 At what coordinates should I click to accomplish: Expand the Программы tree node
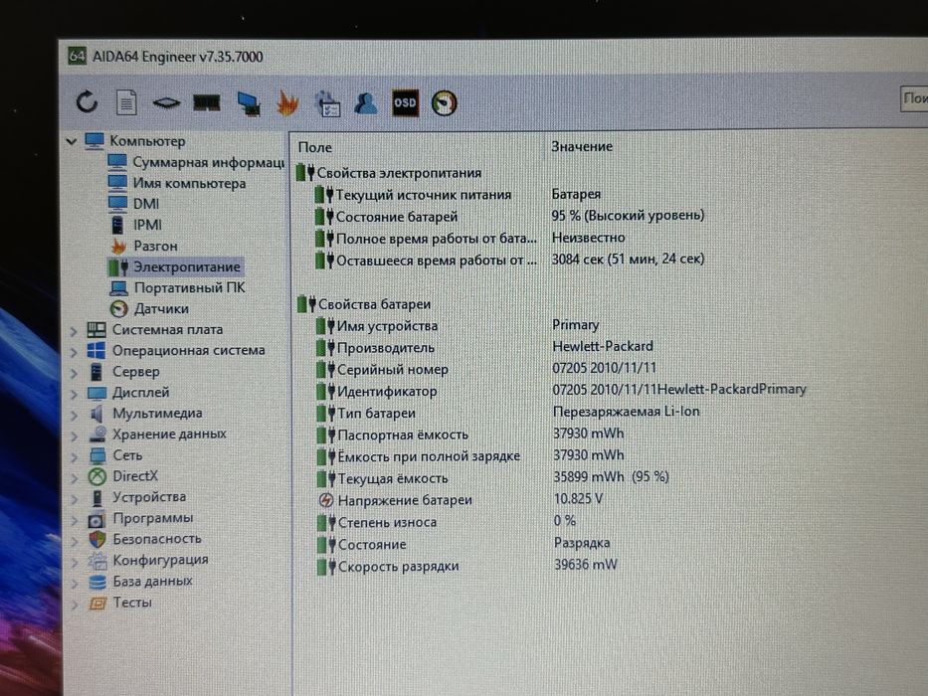[75, 520]
